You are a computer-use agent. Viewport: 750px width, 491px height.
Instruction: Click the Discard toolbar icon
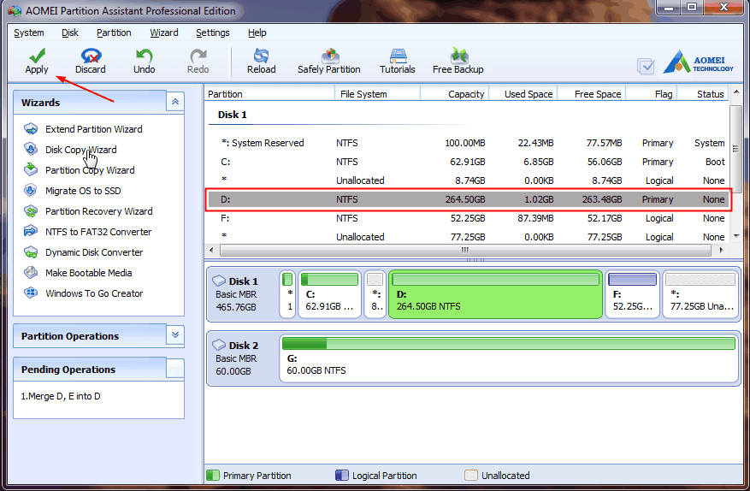click(x=91, y=56)
